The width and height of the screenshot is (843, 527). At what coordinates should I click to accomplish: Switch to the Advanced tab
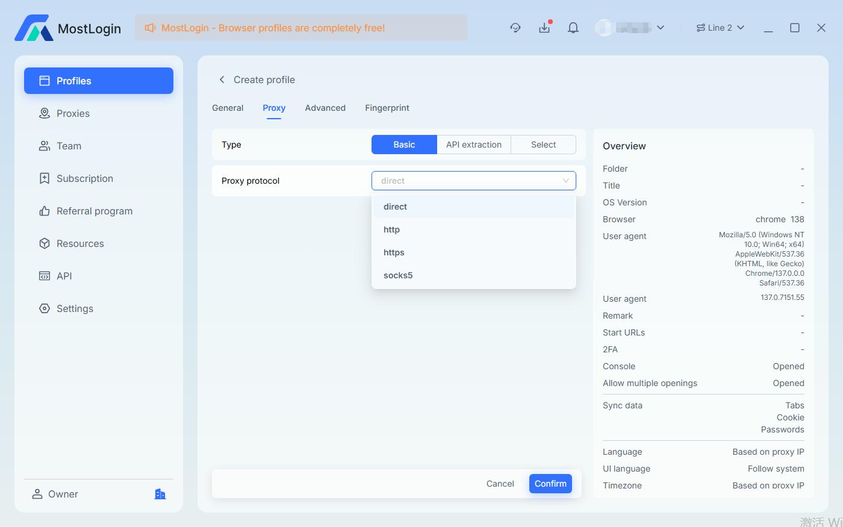pos(325,108)
